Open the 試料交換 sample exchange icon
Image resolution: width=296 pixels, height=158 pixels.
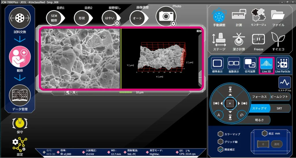tap(20, 18)
